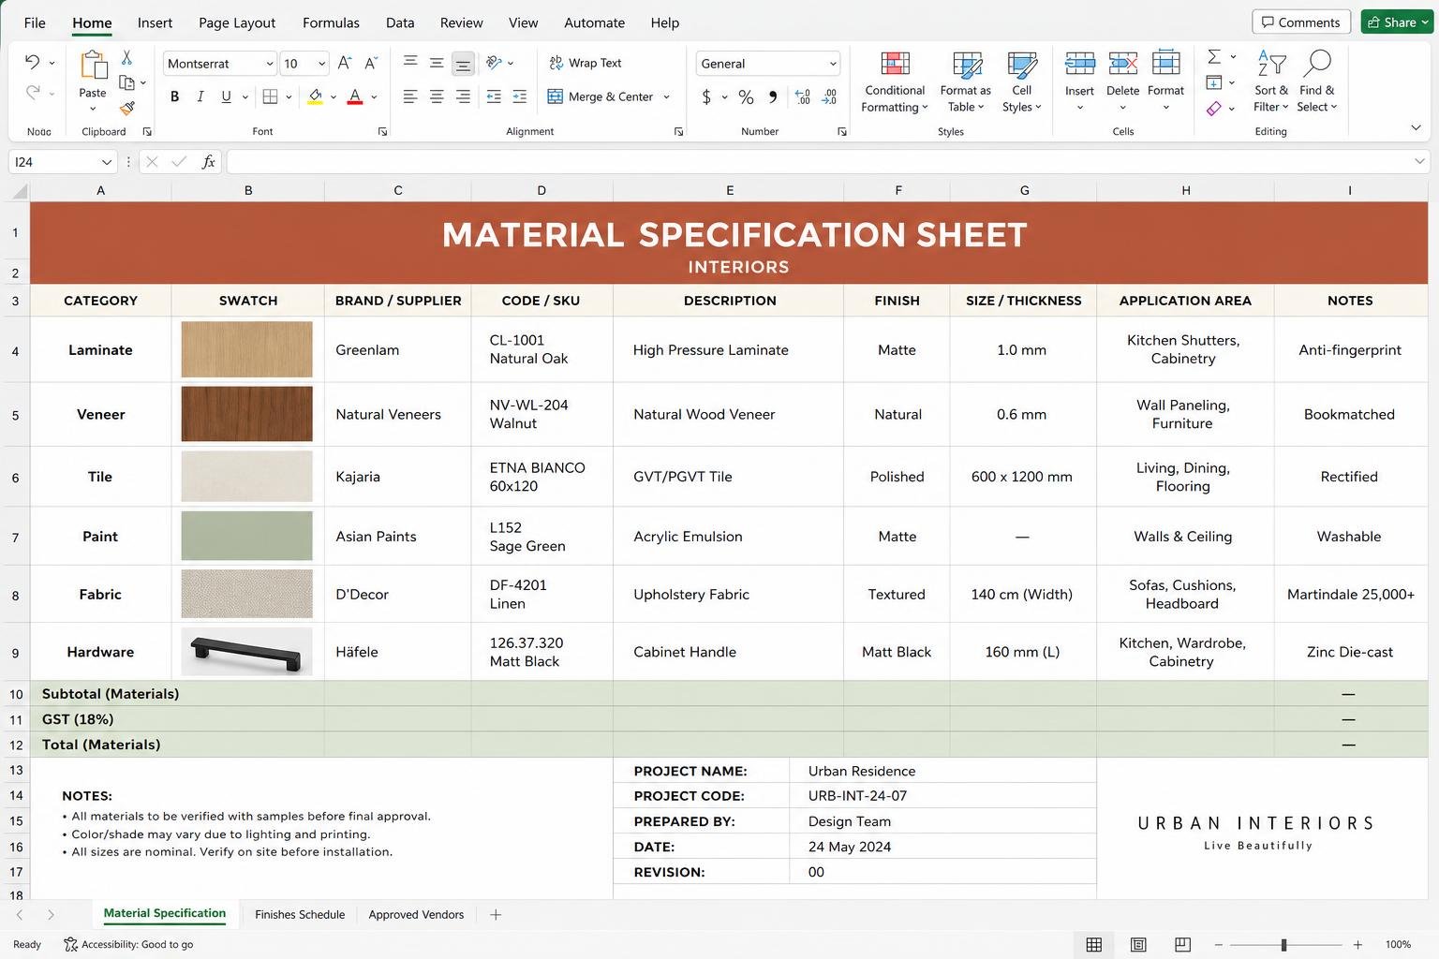Expand the Conditional Formatting menu
This screenshot has width=1439, height=959.
click(x=895, y=81)
